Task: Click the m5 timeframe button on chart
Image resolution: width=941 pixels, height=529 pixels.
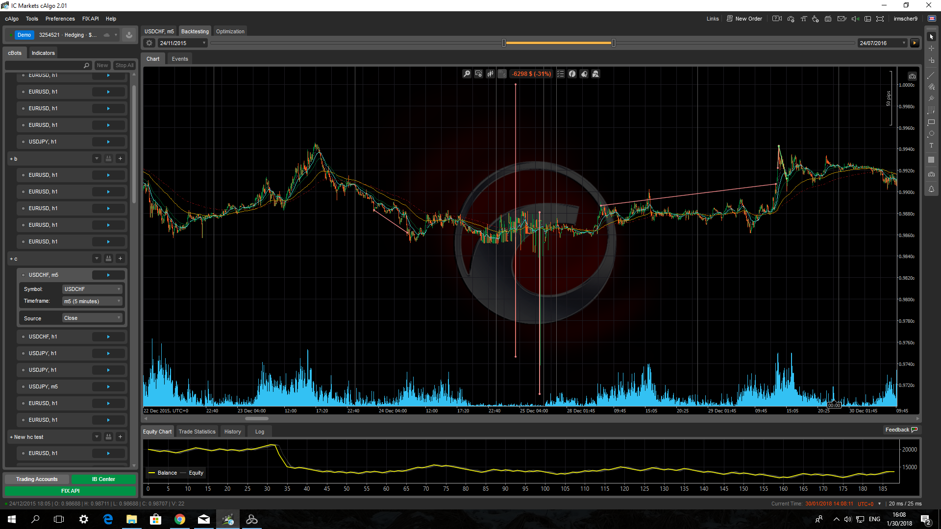Action: pyautogui.click(x=502, y=74)
